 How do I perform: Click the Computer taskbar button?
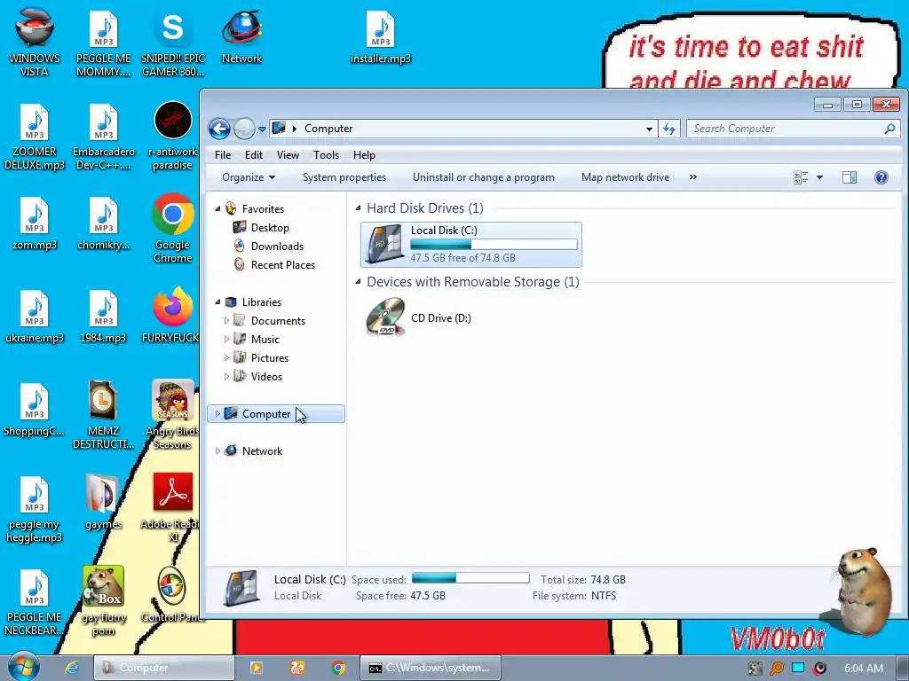163,668
